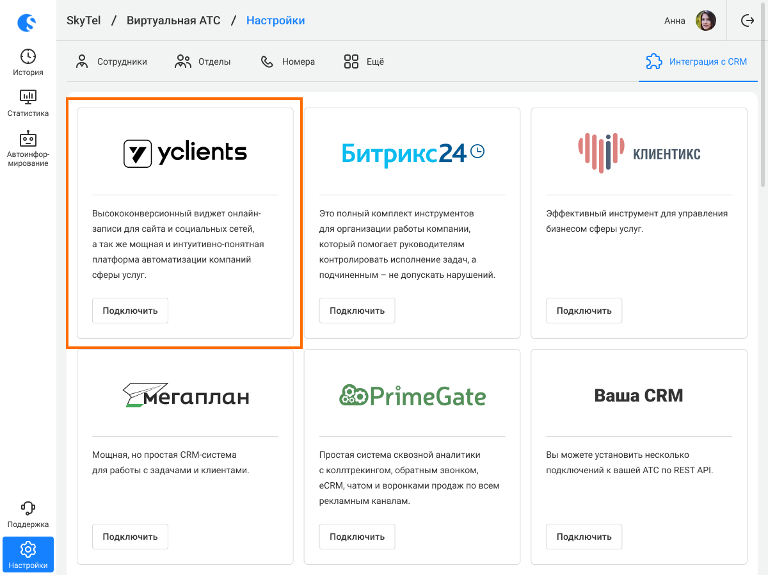768x575 pixels.
Task: Click the SkyTel logo icon
Action: [x=27, y=24]
